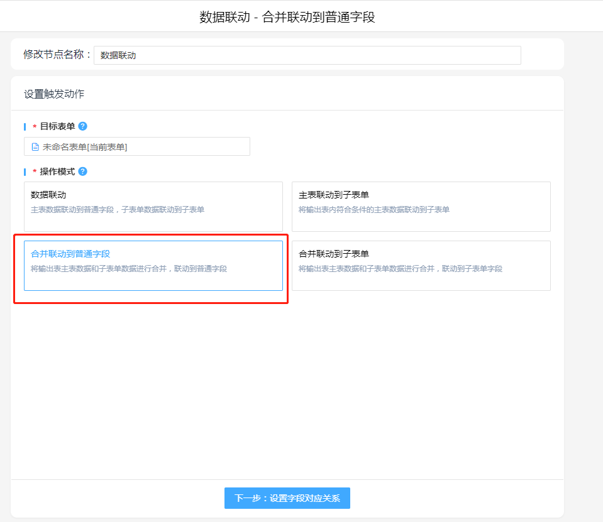This screenshot has width=603, height=522.
Task: Click the 目标表单 field label
Action: pos(57,126)
